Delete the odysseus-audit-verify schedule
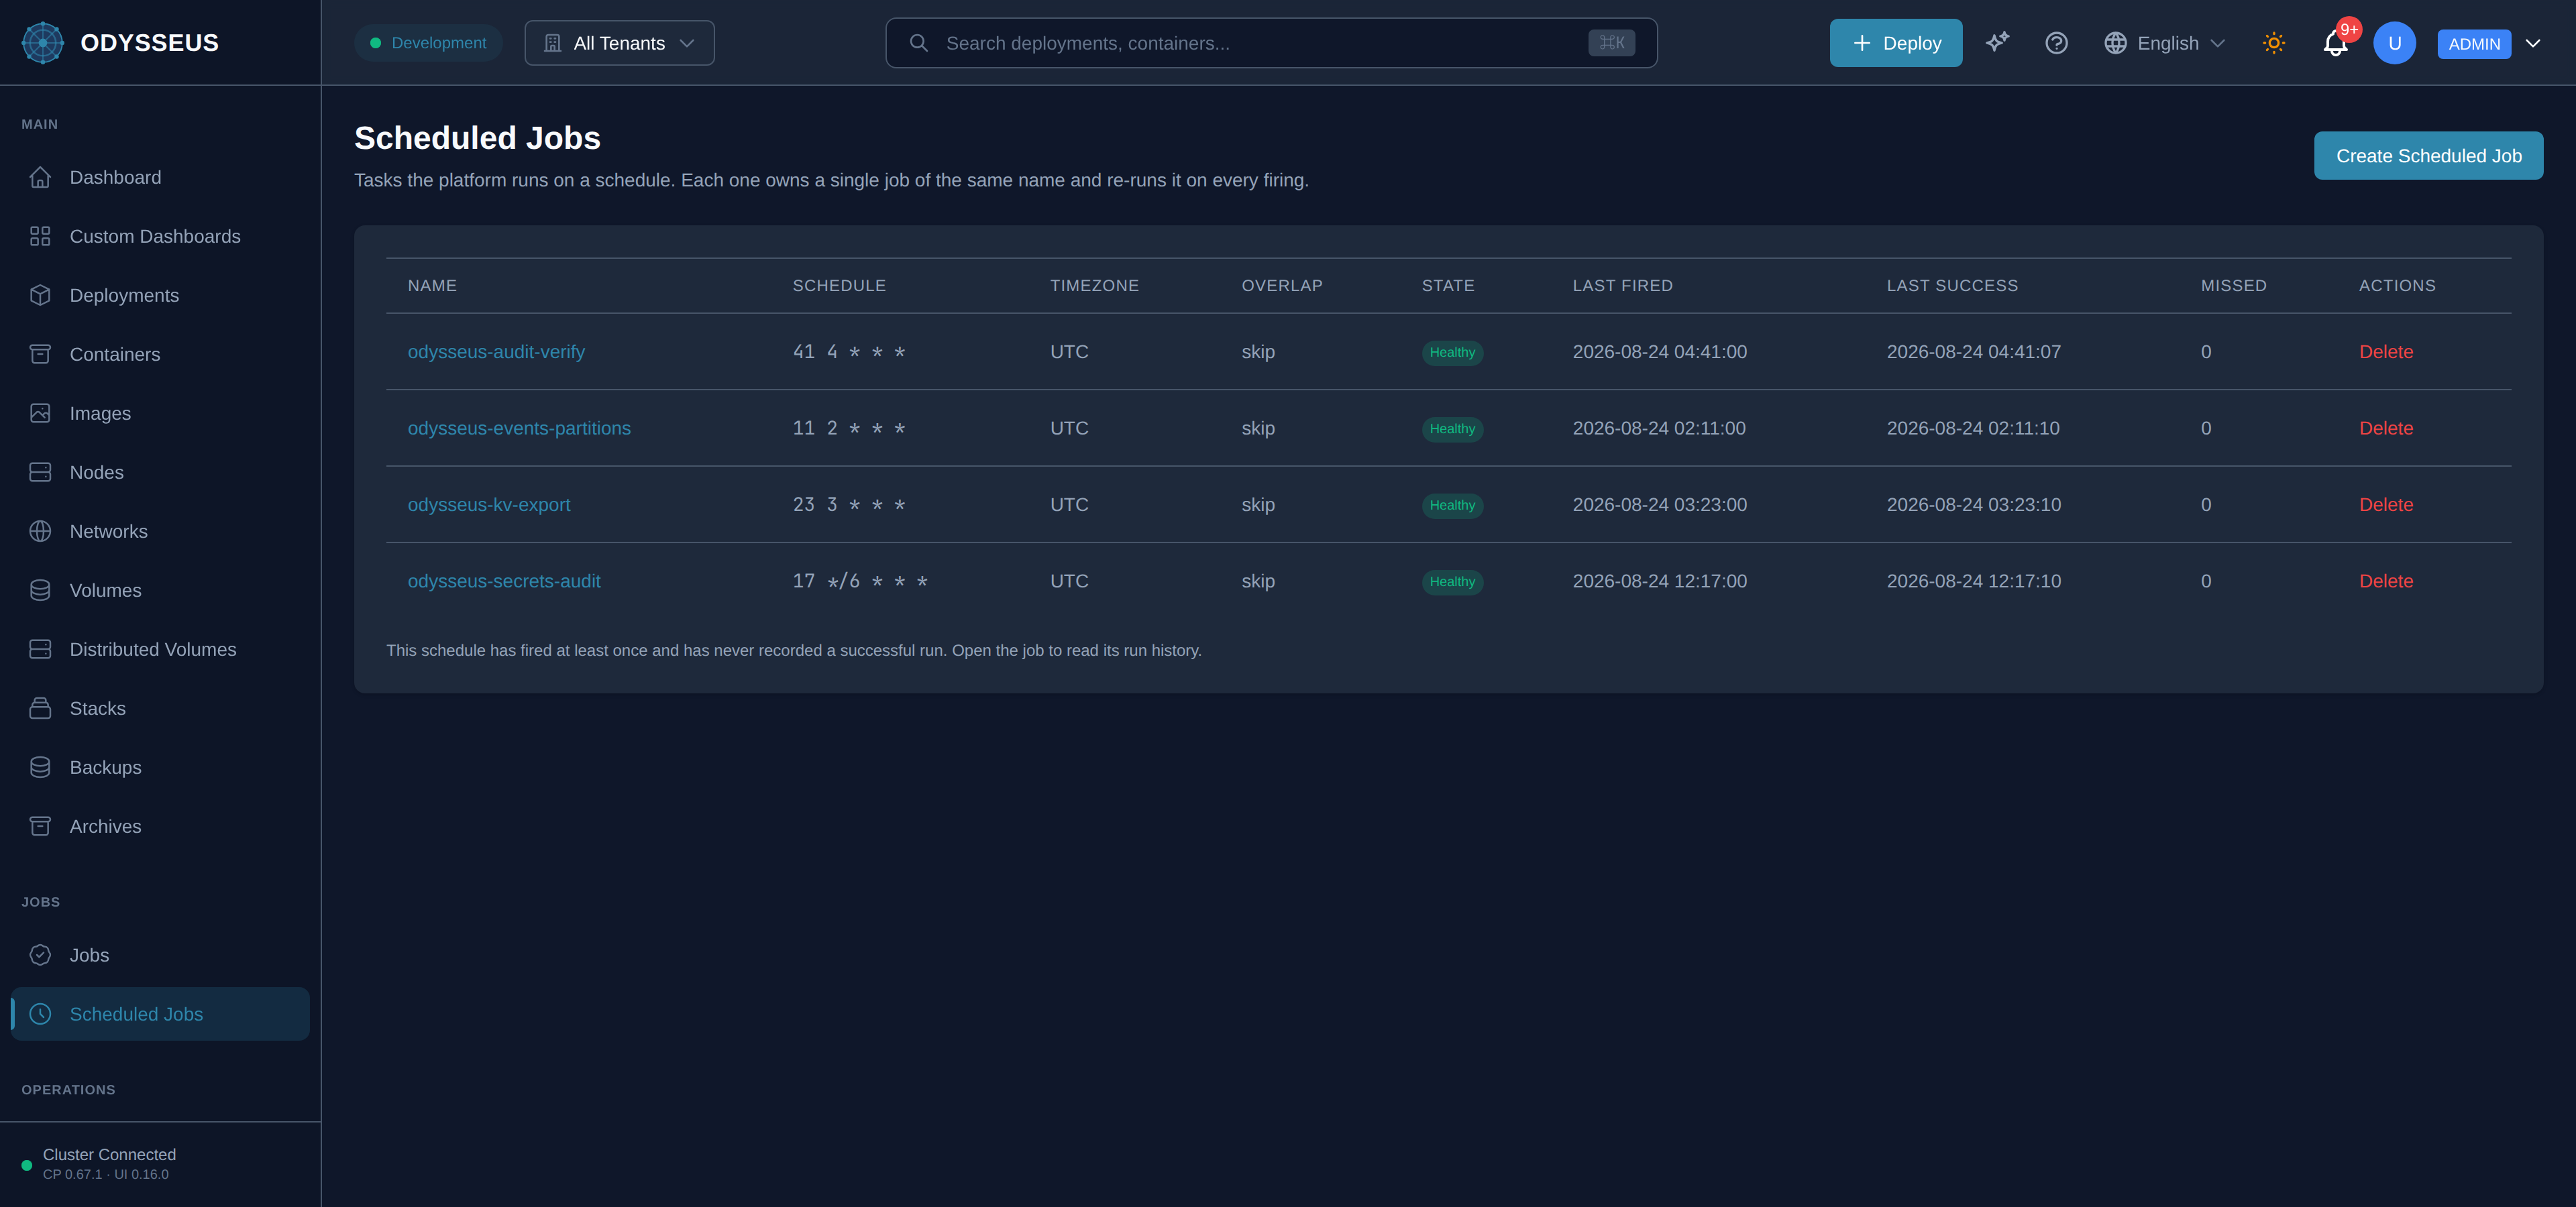 click(x=2386, y=352)
